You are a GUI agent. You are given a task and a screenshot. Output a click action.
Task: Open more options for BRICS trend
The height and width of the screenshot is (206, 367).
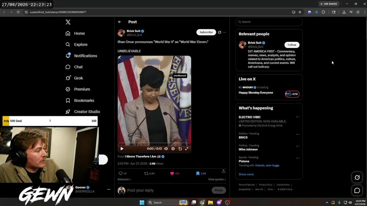pos(297,134)
